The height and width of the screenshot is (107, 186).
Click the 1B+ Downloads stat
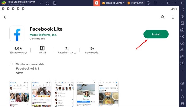point(92,51)
